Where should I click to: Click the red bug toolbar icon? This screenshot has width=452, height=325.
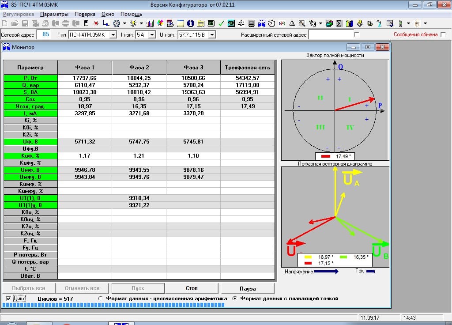click(96, 23)
